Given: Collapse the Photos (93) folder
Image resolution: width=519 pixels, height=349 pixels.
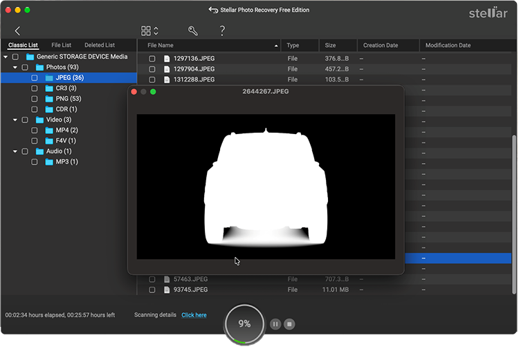Looking at the screenshot, I should [x=15, y=68].
